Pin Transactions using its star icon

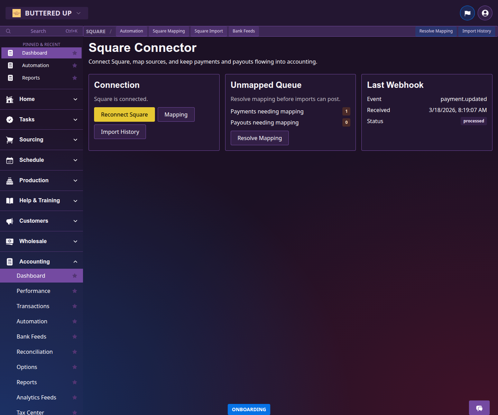(75, 306)
